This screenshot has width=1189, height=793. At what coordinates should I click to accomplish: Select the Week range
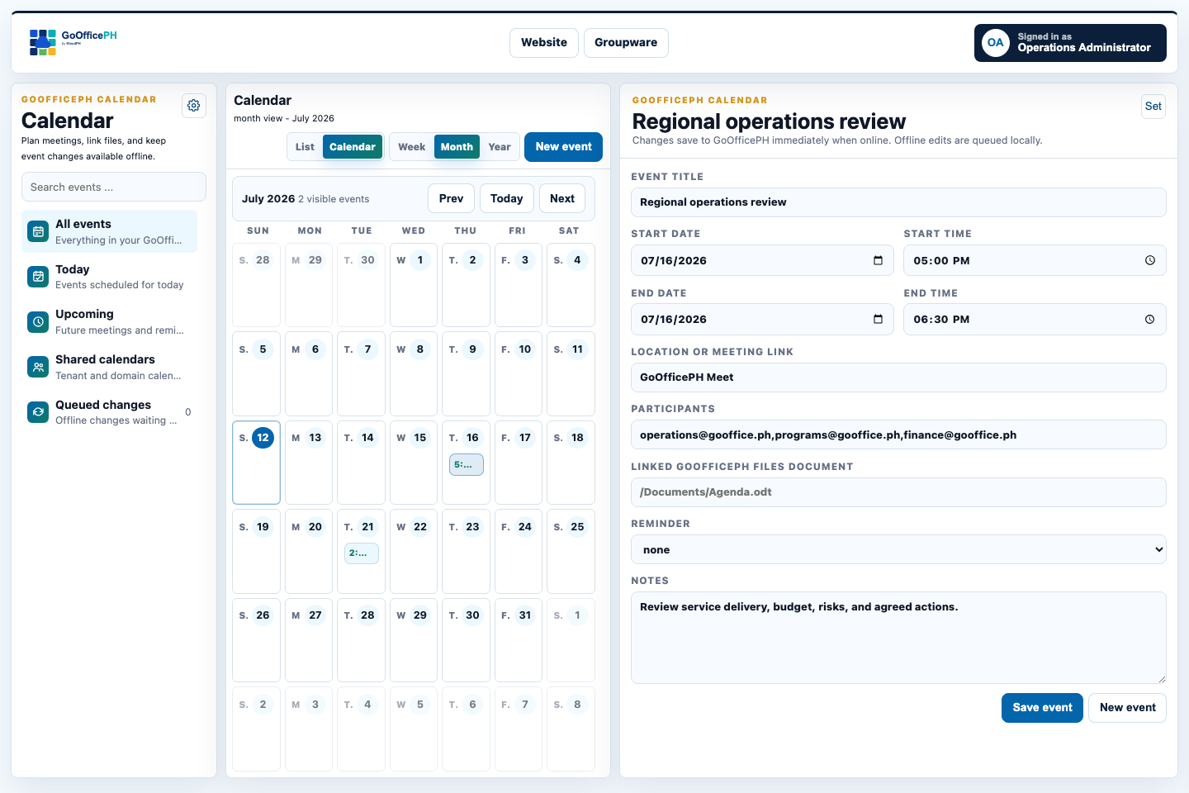pos(411,147)
